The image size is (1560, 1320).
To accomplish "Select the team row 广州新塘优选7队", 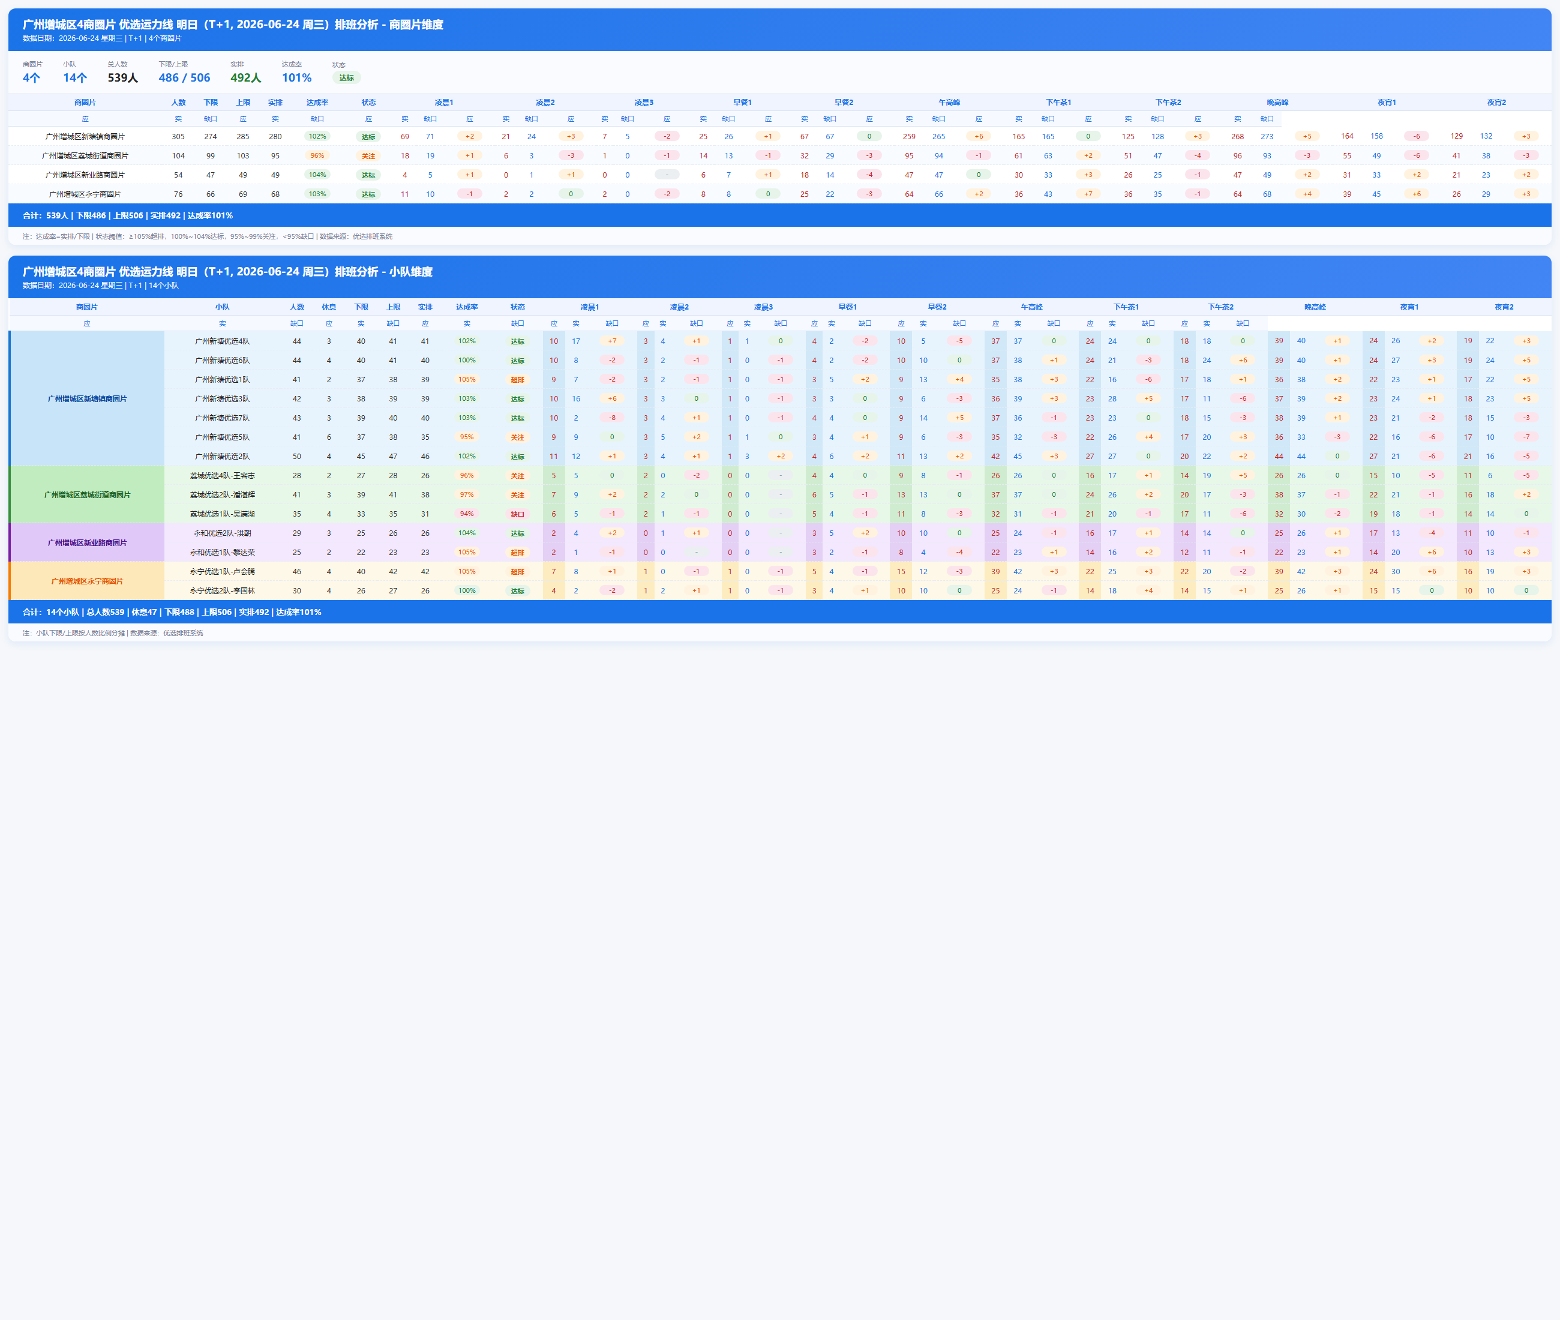I will tap(857, 418).
